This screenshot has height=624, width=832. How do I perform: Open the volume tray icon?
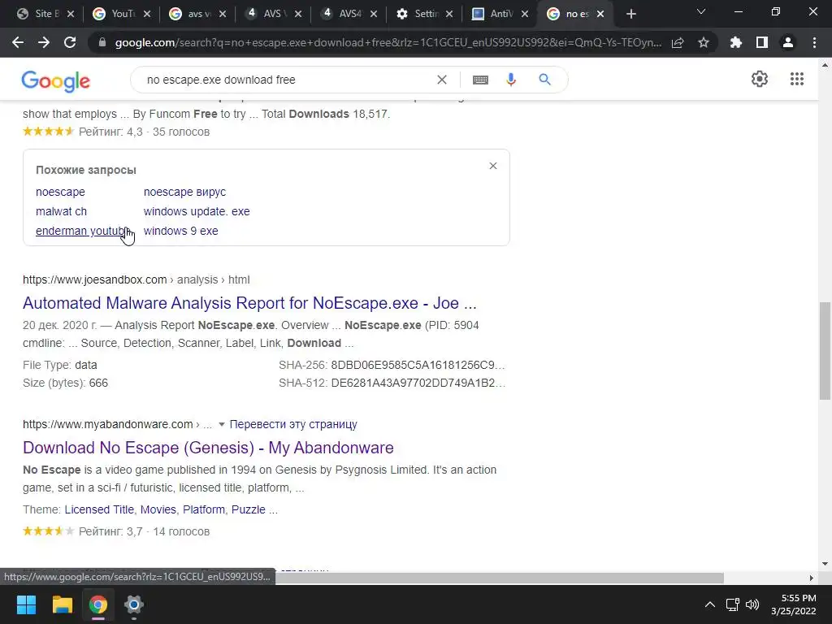752,604
